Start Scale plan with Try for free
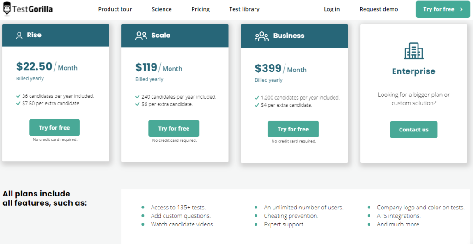The image size is (473, 244). click(174, 128)
